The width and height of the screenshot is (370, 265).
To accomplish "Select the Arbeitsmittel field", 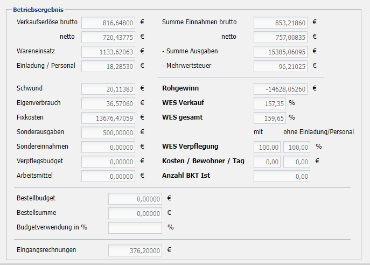I will pyautogui.click(x=108, y=176).
